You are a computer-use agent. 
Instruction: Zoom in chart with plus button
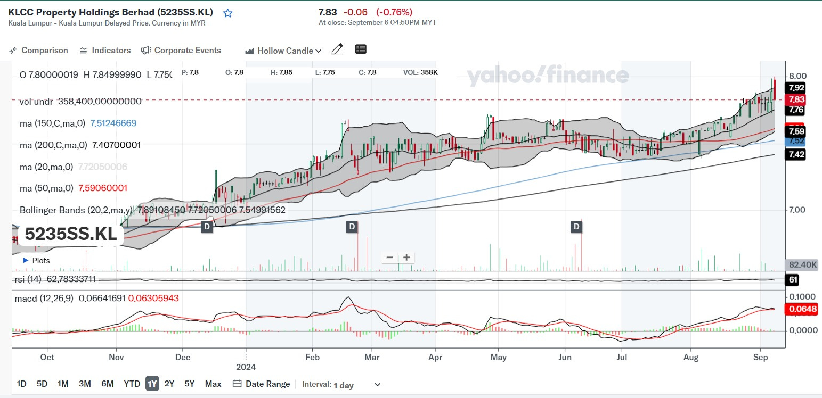406,258
